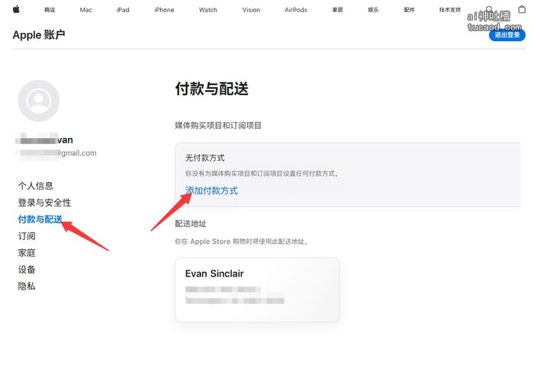Screen dimensions: 534x384
Task: Open the Watch menu item
Action: point(208,10)
